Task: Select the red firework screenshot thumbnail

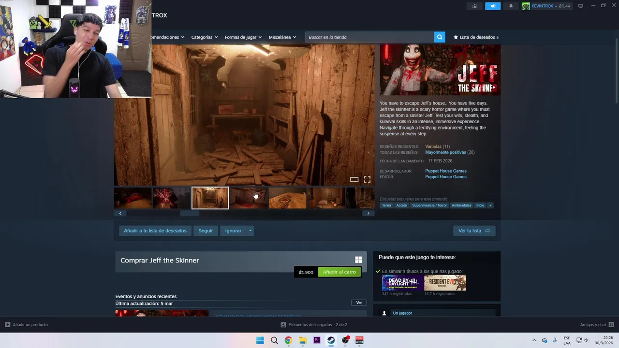Action: click(171, 198)
